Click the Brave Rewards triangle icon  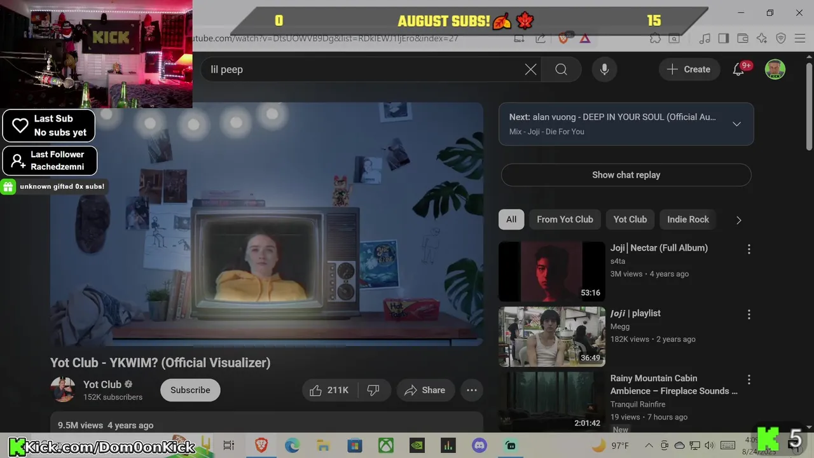point(585,38)
